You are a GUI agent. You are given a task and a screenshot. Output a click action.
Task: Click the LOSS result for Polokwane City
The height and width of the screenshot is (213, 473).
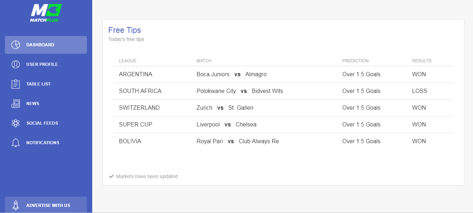coord(420,91)
